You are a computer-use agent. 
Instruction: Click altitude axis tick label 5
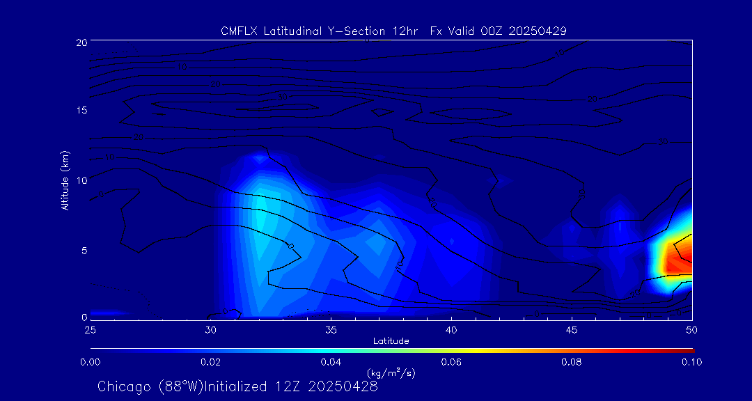point(84,250)
